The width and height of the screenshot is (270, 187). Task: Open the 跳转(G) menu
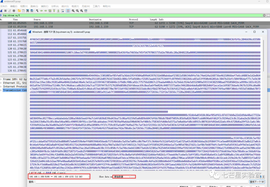pyautogui.click(x=34, y=6)
